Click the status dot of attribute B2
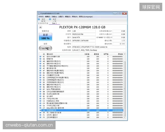Viewport: 165px width, 132px height. pyautogui.click(x=40, y=78)
